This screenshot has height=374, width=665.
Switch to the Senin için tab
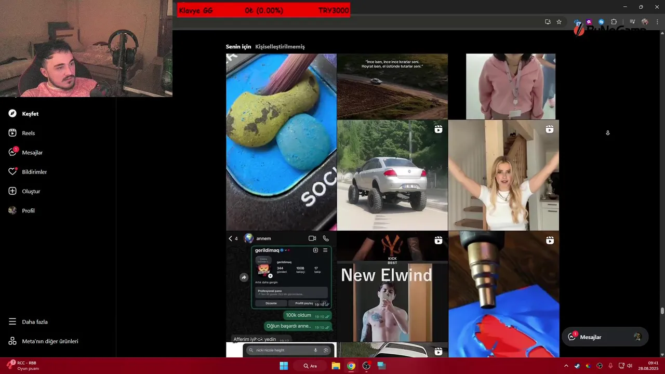[238, 47]
